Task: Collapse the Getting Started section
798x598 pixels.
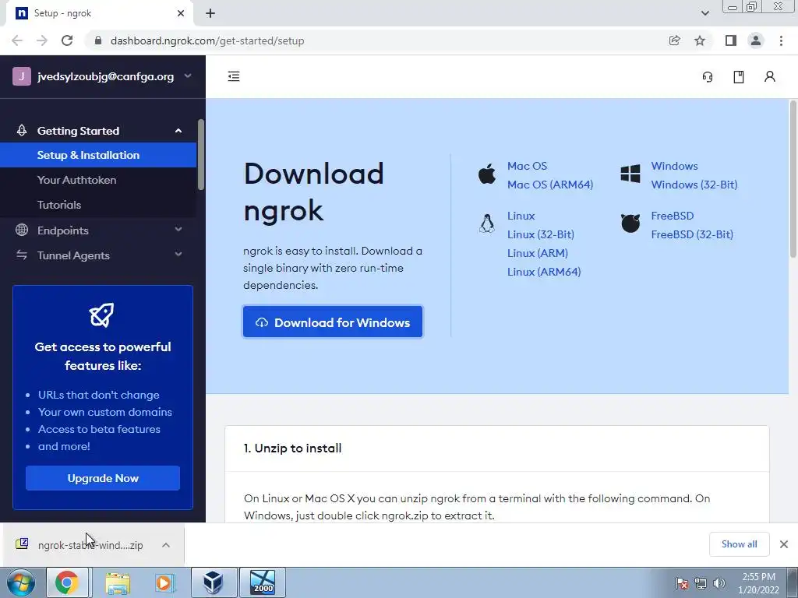Action: point(98,131)
